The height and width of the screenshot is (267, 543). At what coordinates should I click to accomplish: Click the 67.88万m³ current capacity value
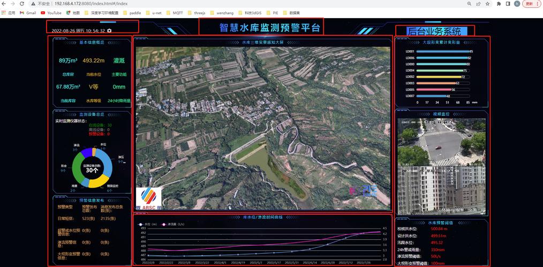(68, 87)
